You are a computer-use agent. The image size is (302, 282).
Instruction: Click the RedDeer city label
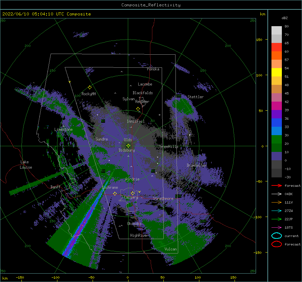click(142, 102)
